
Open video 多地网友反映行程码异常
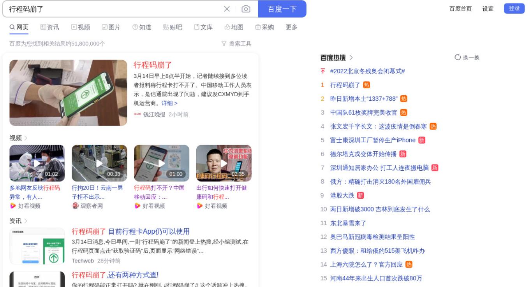35,192
